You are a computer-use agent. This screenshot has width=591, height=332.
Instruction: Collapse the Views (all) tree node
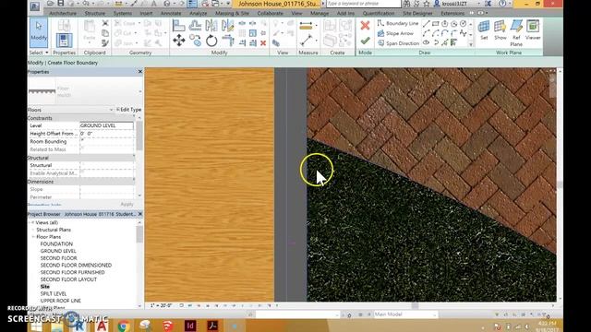click(x=32, y=222)
